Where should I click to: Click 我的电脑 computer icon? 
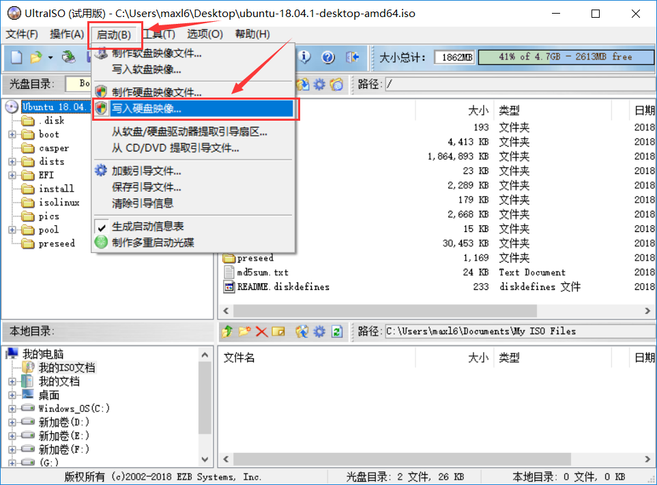click(12, 354)
